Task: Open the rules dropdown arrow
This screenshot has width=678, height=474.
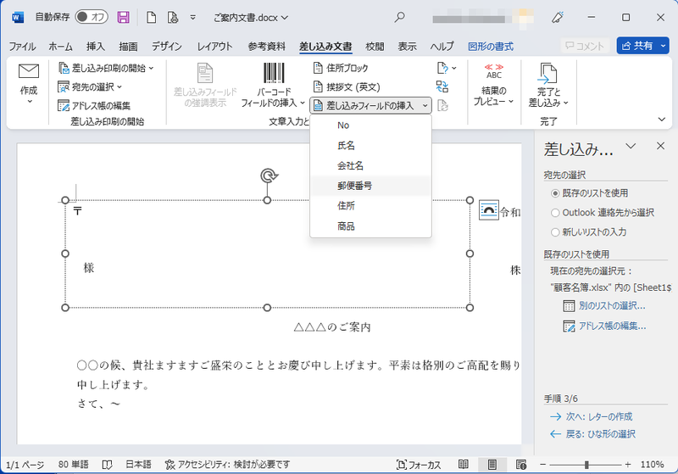Action: coord(454,69)
